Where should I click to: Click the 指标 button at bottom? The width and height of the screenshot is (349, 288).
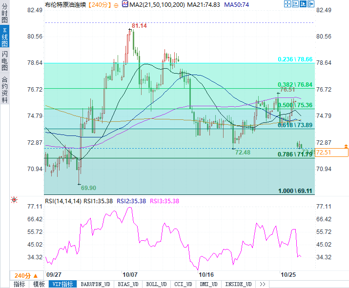pyautogui.click(x=20, y=284)
